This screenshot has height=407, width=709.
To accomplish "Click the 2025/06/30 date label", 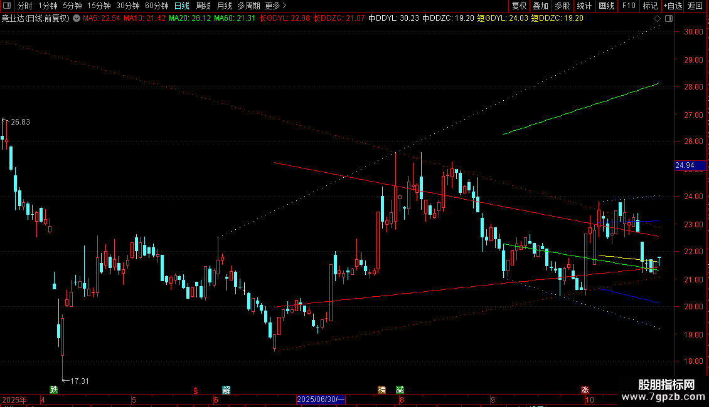I will tap(321, 399).
